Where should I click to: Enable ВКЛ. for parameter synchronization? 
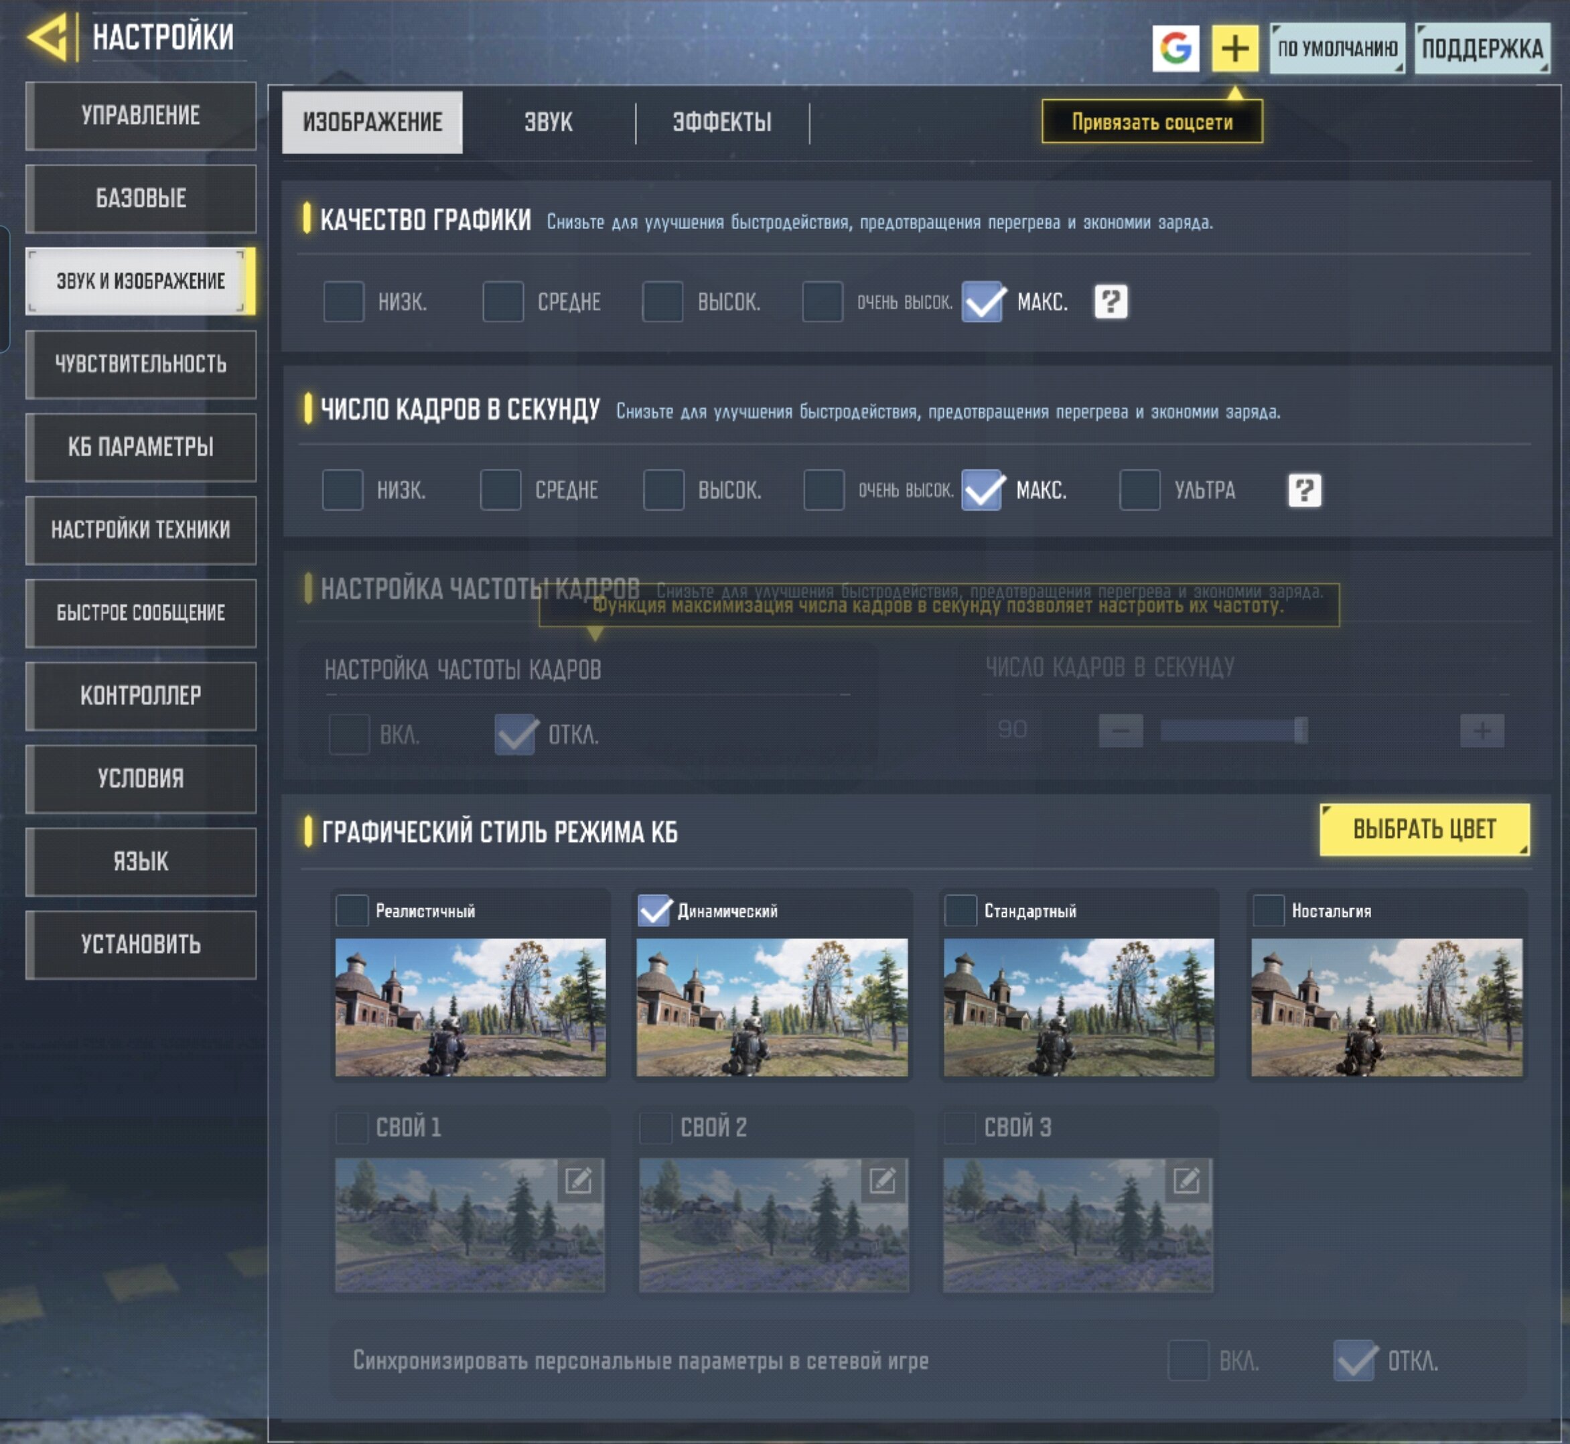click(1188, 1360)
